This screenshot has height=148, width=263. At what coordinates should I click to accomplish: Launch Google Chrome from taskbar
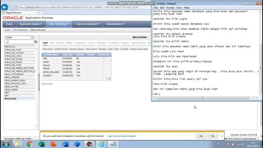[30, 144]
